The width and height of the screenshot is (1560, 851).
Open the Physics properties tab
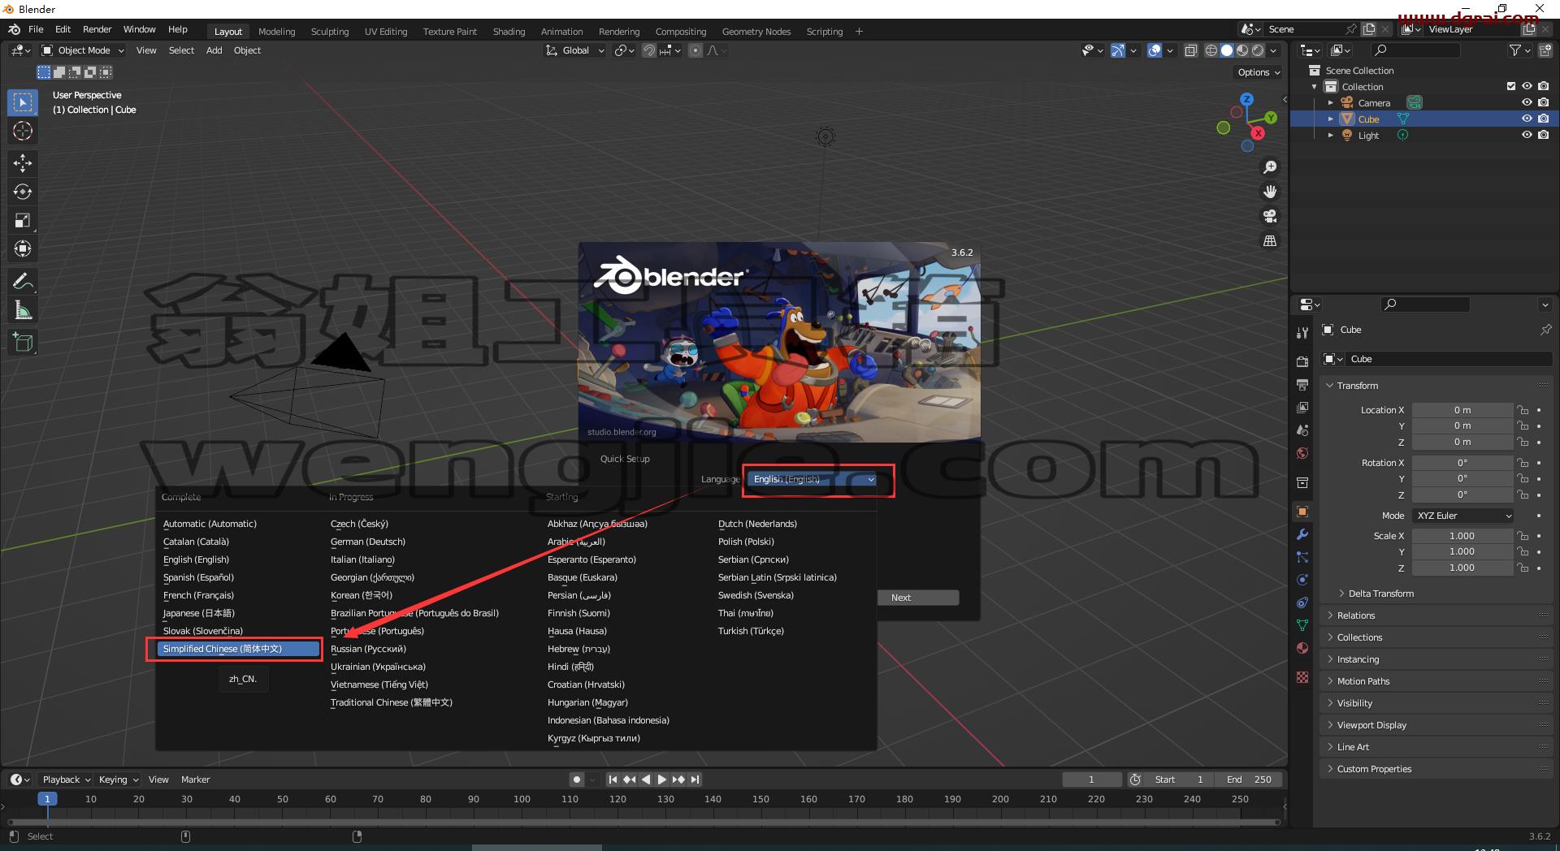(x=1302, y=580)
